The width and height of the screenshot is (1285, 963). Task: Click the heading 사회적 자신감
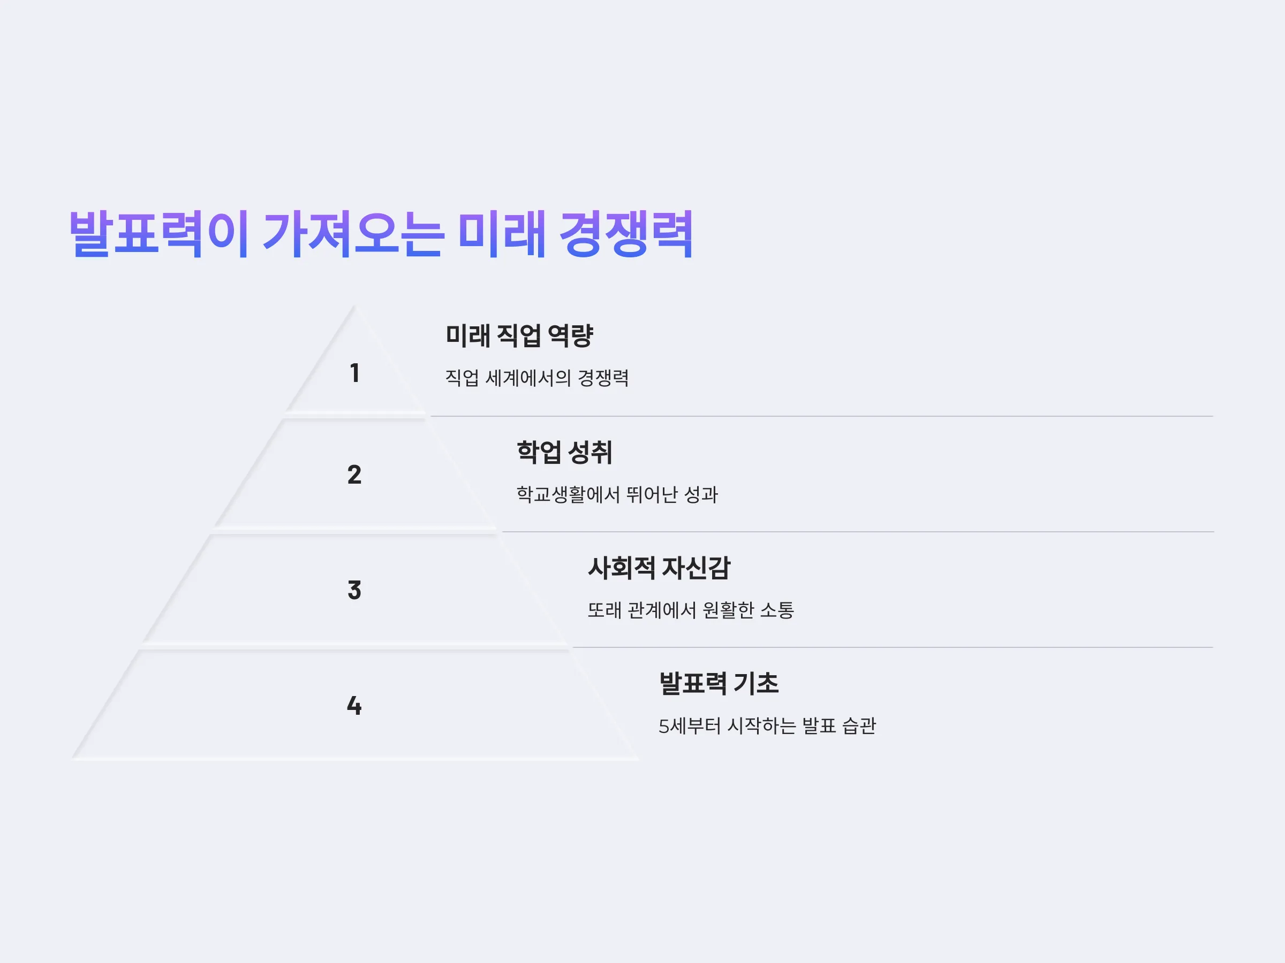tap(659, 568)
